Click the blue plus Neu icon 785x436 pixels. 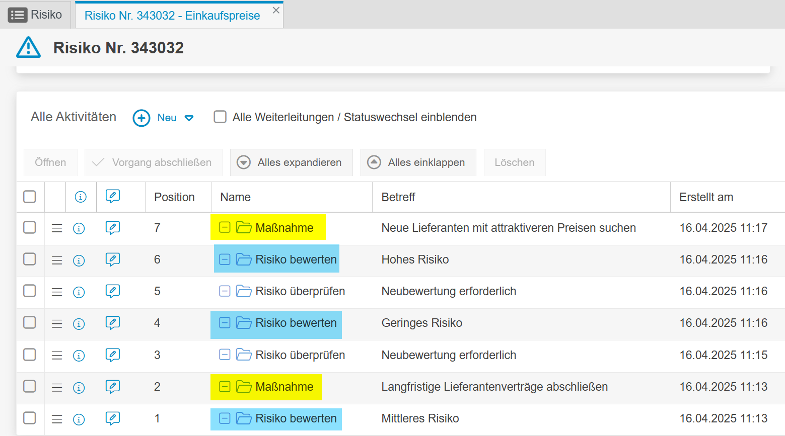click(141, 118)
